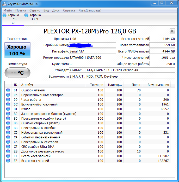Screen dimensions: 179x182
Task: Click the Атрибут column header
Action: (53, 85)
